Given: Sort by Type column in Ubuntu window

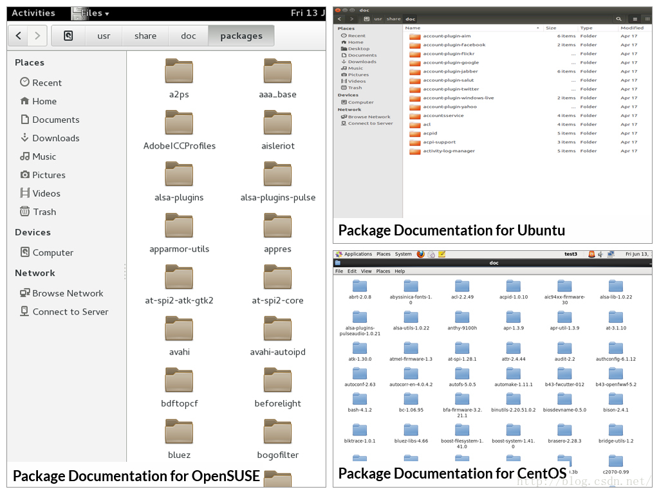Looking at the screenshot, I should click(586, 28).
